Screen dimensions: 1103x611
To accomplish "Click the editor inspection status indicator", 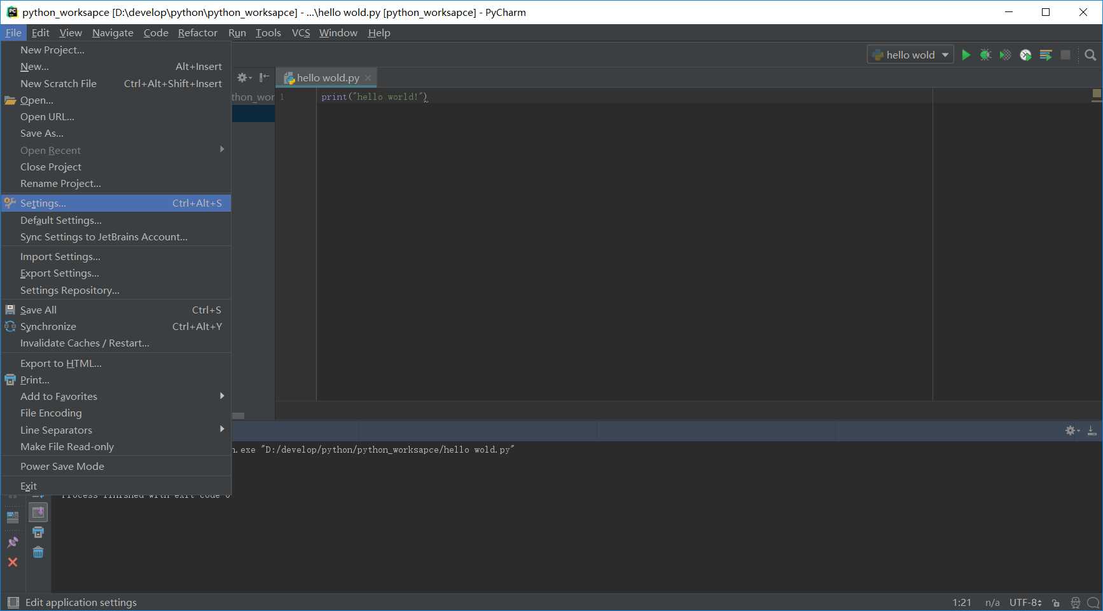I will tap(1097, 94).
